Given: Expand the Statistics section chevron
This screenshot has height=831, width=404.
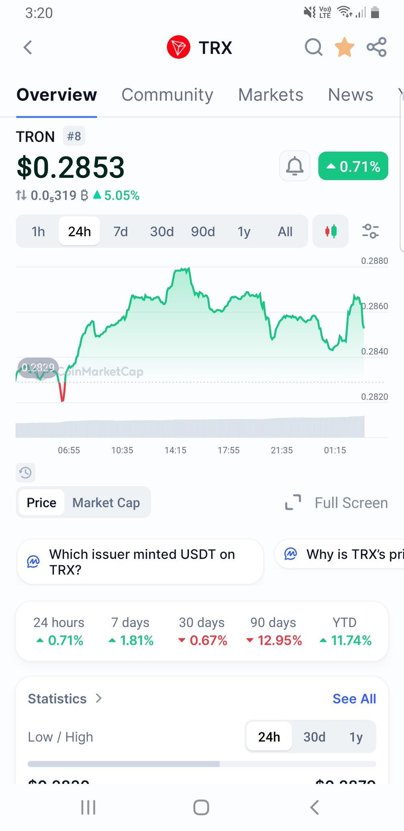Looking at the screenshot, I should [99, 698].
